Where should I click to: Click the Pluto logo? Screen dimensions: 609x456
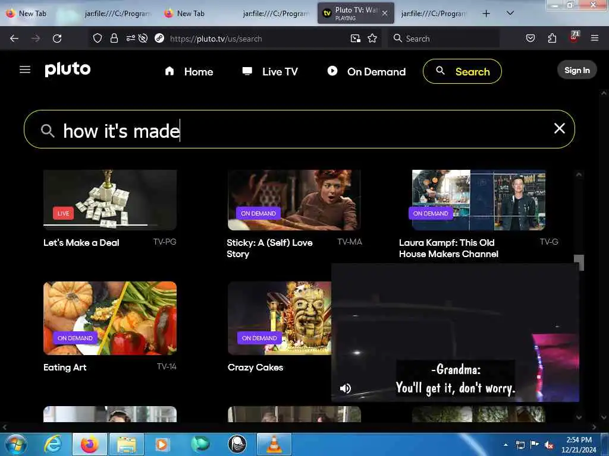[x=68, y=69]
